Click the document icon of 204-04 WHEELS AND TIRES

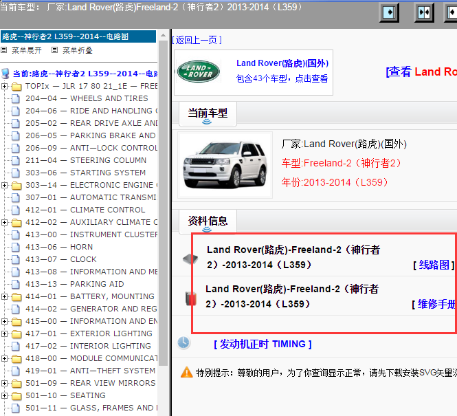pos(16,99)
